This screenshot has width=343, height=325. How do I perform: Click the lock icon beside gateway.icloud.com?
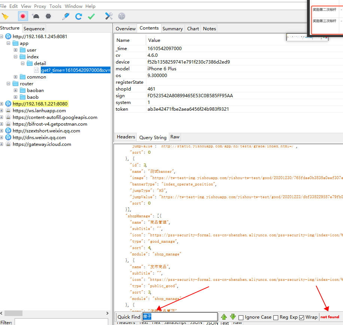(x=8, y=144)
